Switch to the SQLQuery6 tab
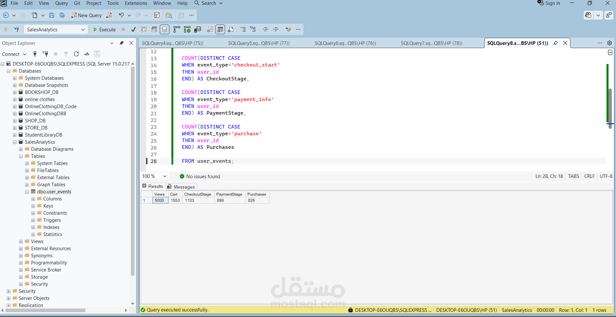This screenshot has height=317, width=616. point(345,43)
